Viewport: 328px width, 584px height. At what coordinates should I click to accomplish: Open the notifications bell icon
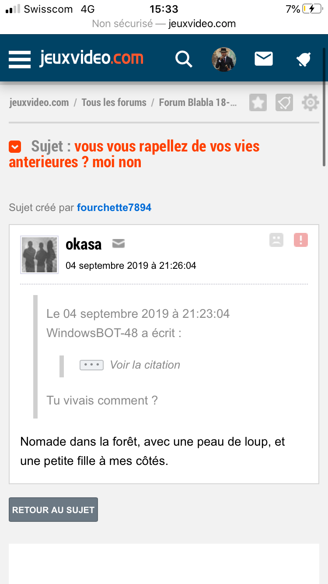304,59
